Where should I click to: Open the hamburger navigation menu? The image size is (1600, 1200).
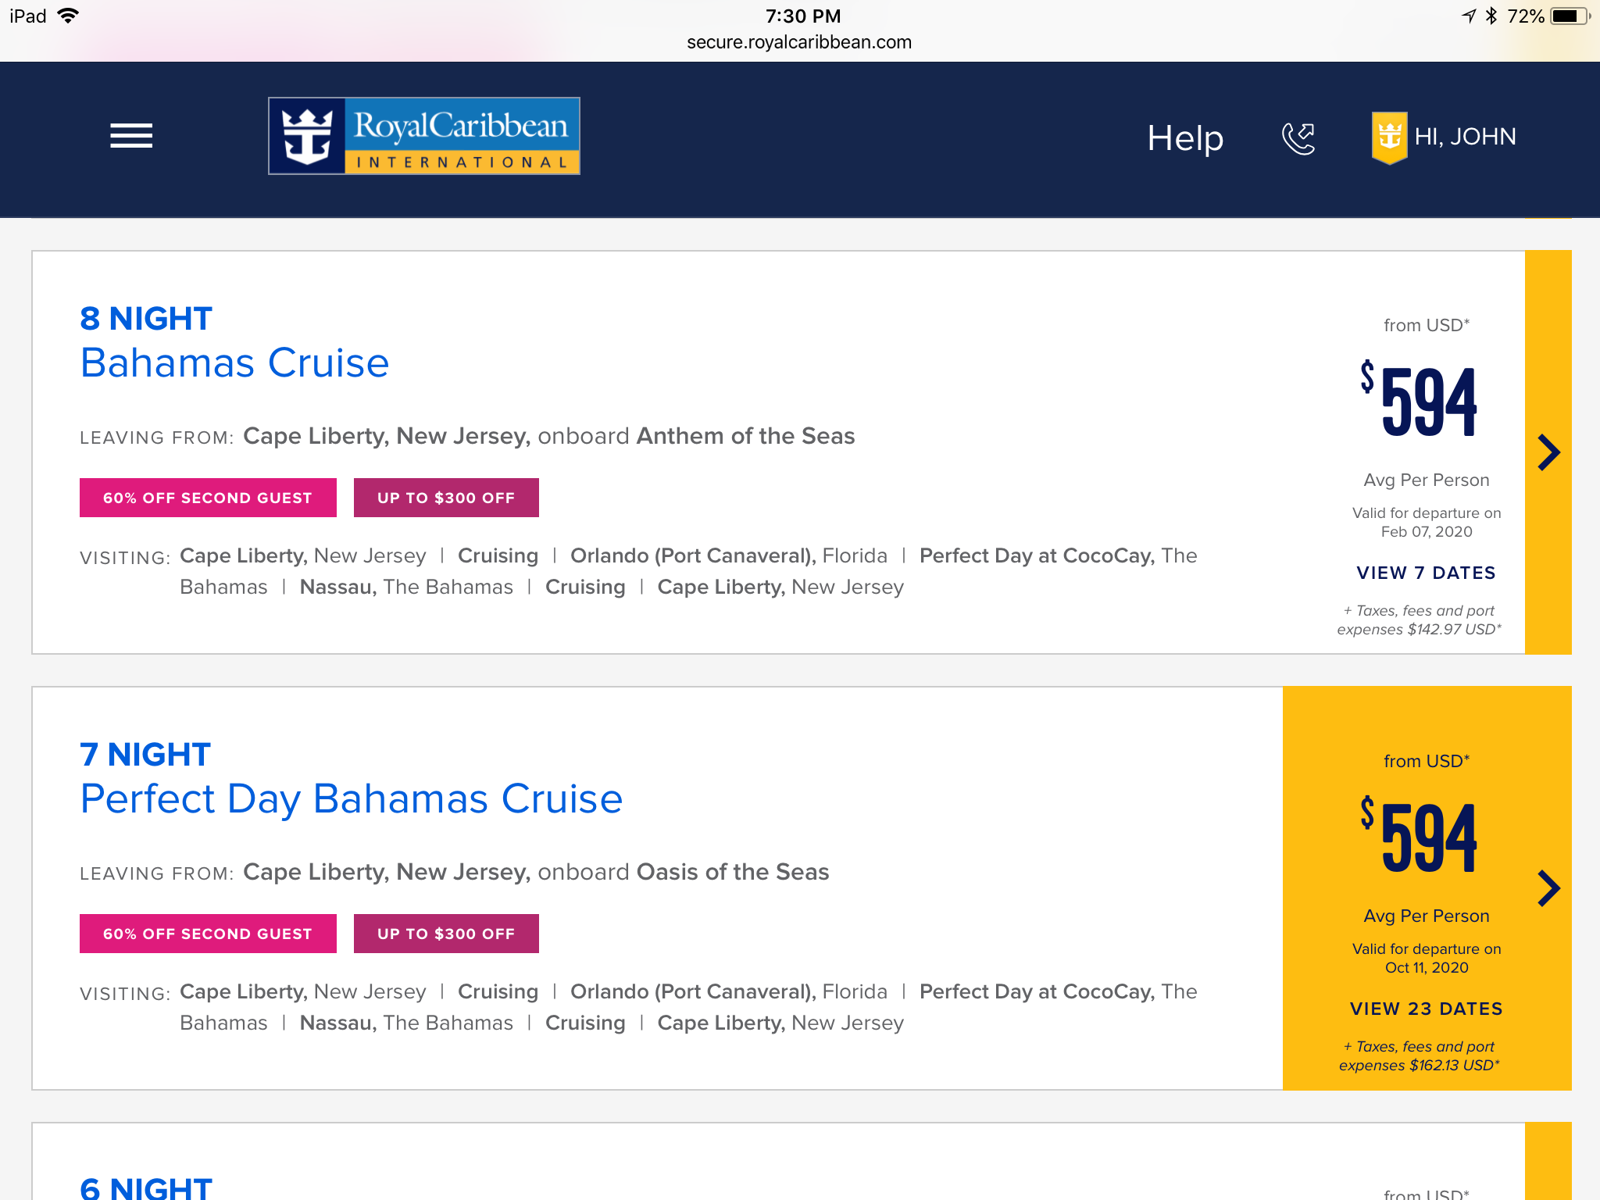131,136
